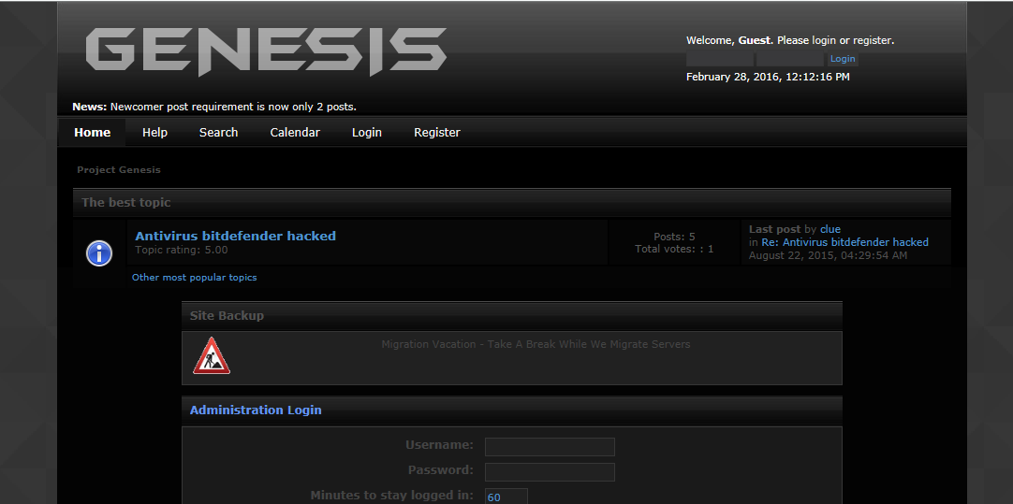Go to the Search page from the navbar
1013x504 pixels.
[218, 133]
